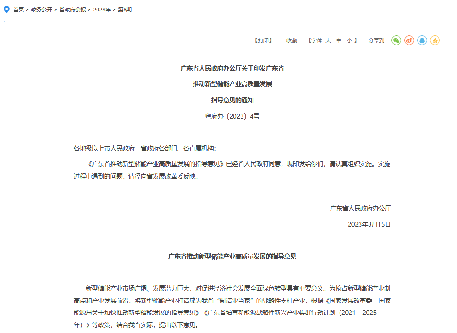Go to 首页 in the breadcrumb
This screenshot has height=333, width=457.
(19, 10)
